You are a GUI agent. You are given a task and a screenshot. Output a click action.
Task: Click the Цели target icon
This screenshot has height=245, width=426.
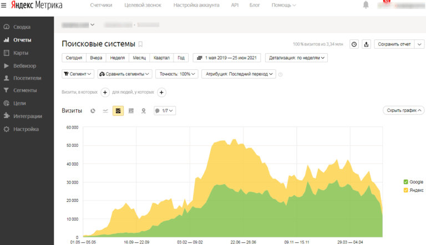(7, 103)
